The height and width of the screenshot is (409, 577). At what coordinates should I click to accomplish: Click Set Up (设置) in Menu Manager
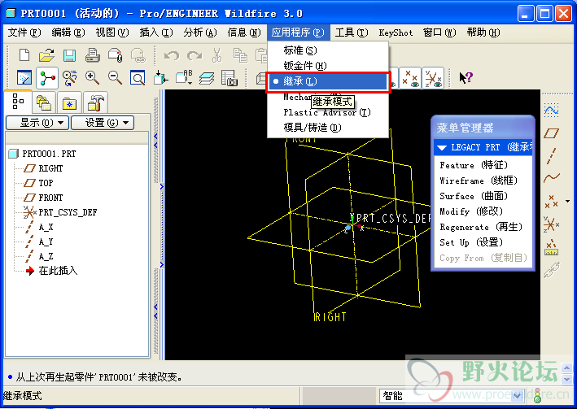483,242
